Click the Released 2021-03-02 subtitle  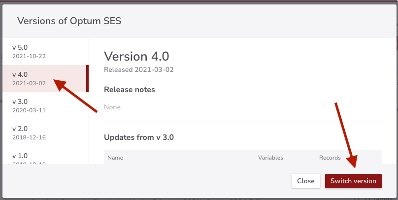pyautogui.click(x=138, y=70)
